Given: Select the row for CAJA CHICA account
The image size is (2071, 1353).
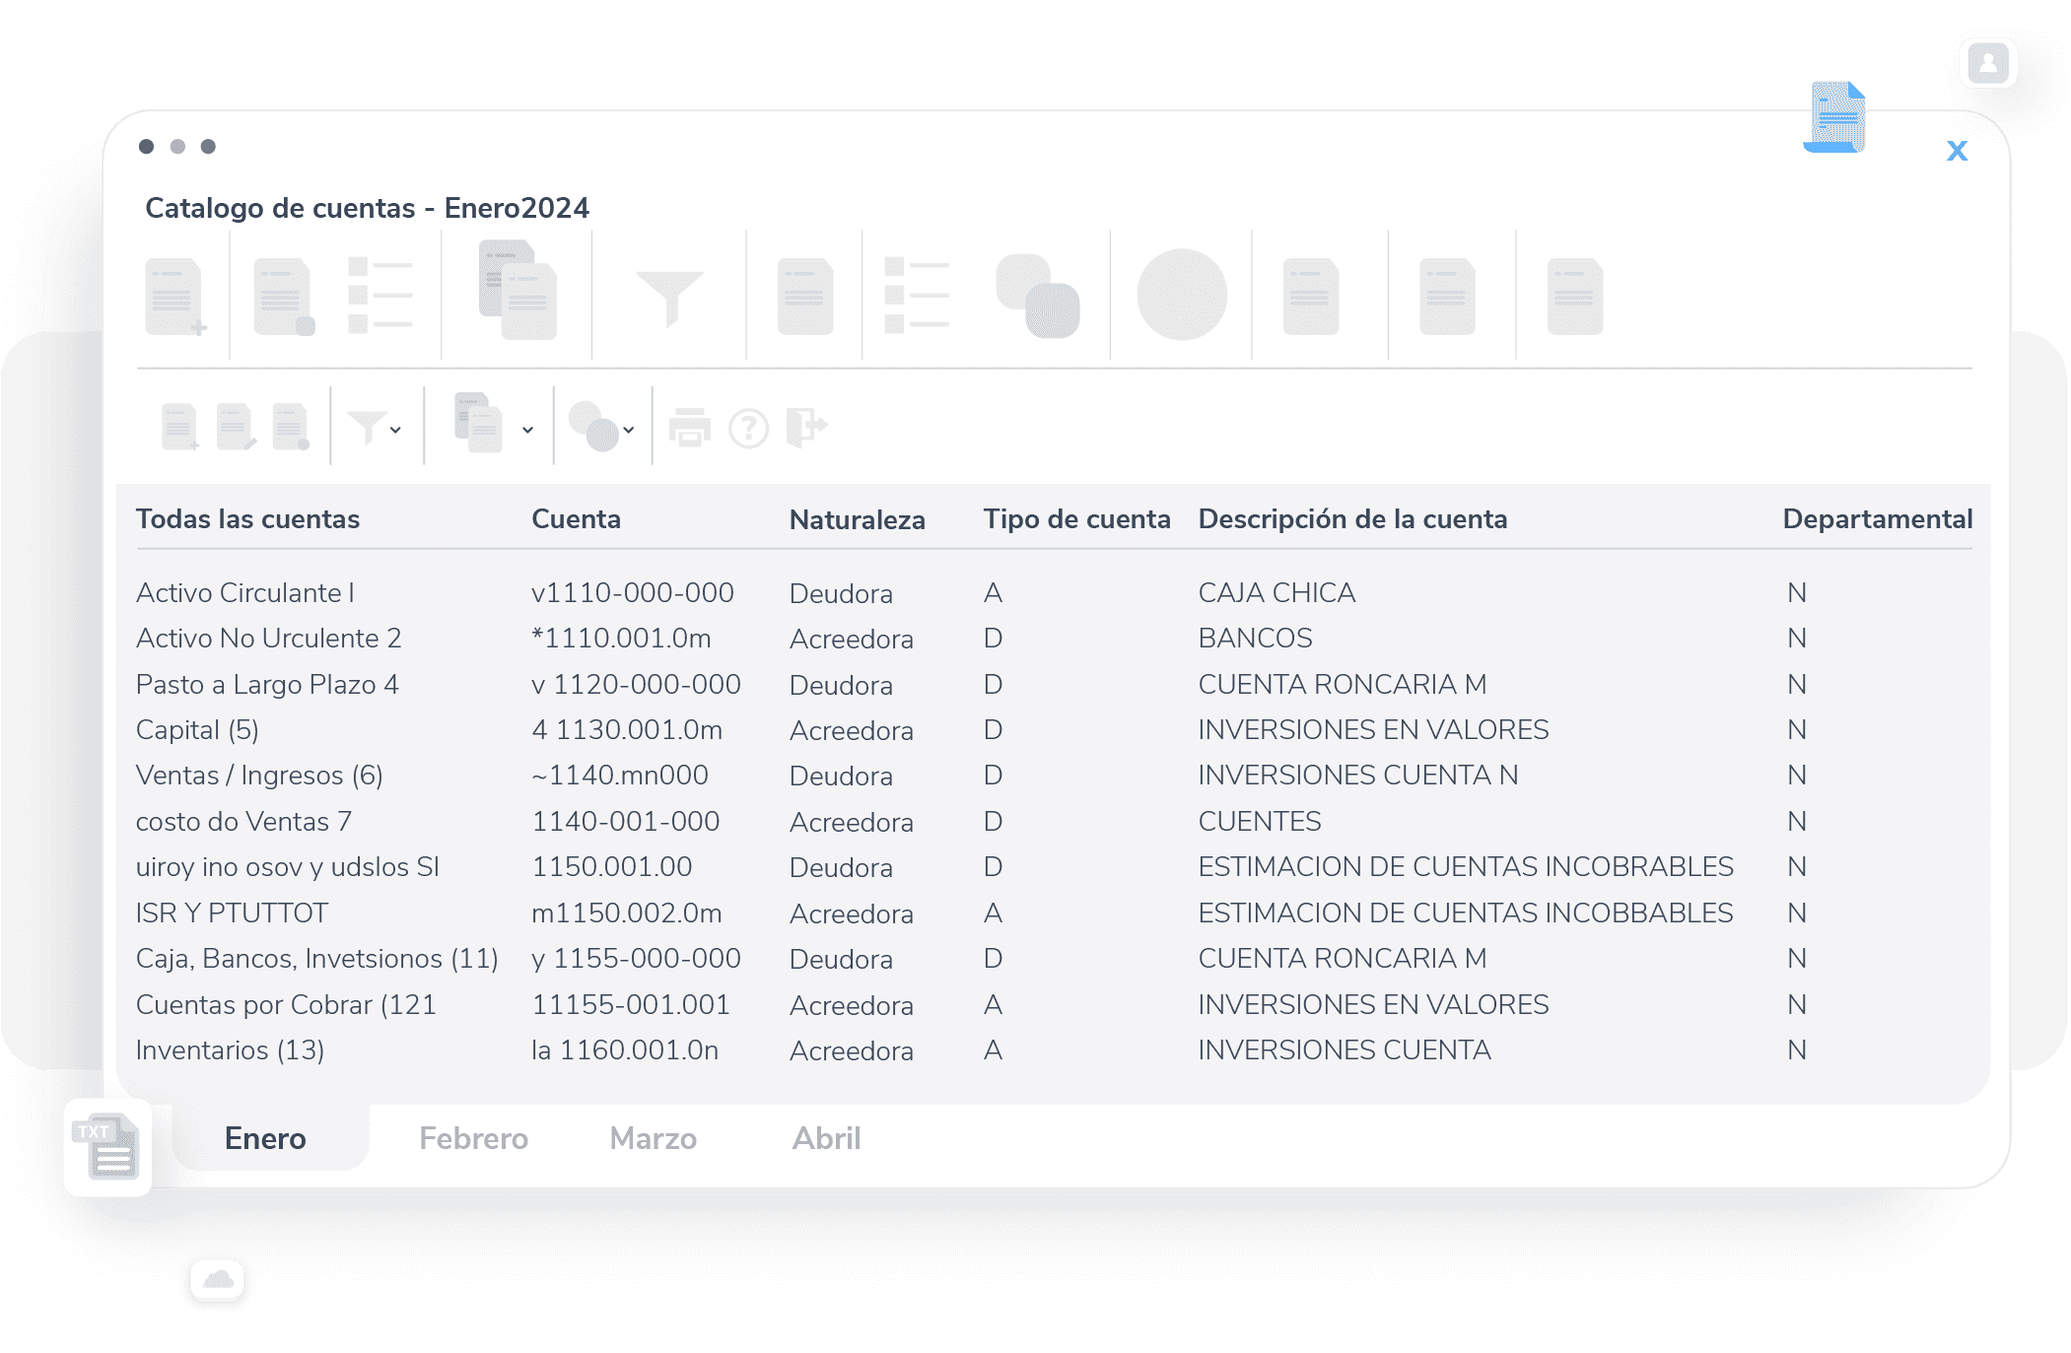Looking at the screenshot, I should point(1276,592).
